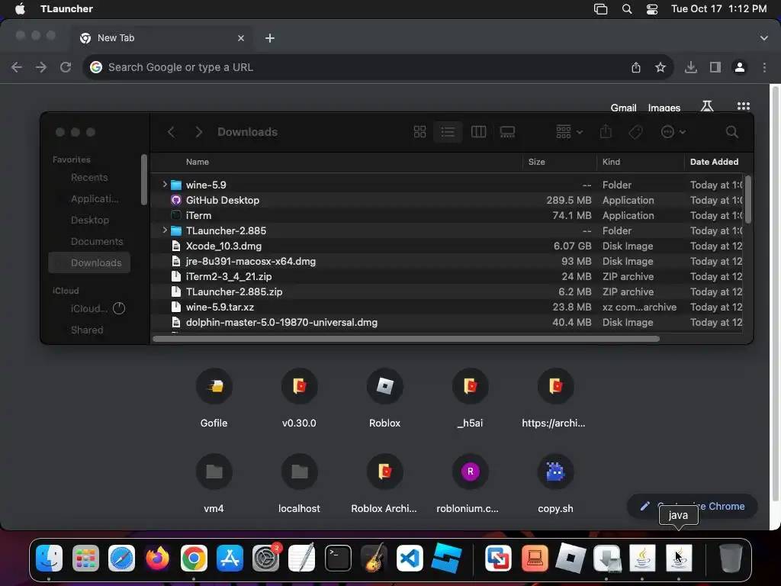This screenshot has height=586, width=781.
Task: Expand the wine-5.9 folder
Action: (x=165, y=185)
